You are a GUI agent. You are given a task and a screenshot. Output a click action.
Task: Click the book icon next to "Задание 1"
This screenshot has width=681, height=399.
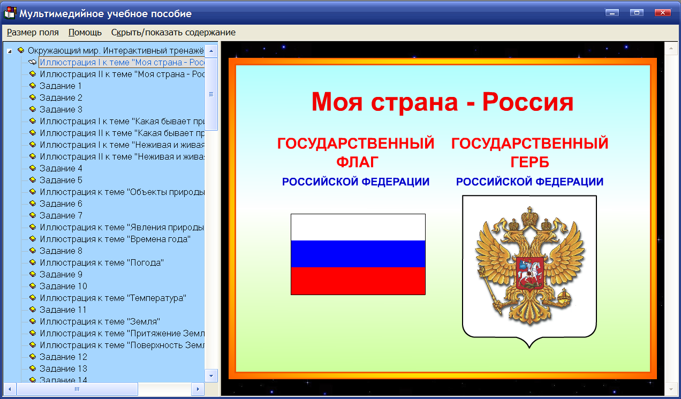pyautogui.click(x=33, y=85)
